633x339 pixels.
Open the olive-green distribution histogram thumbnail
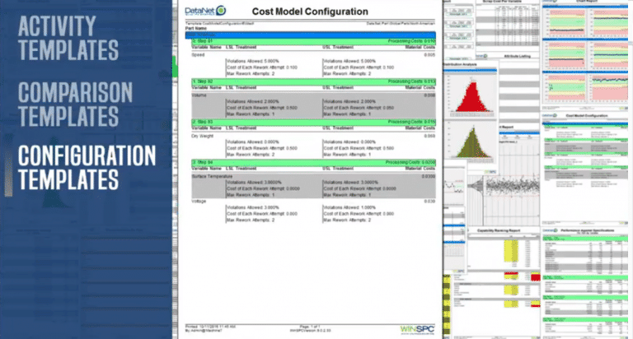[x=468, y=149]
